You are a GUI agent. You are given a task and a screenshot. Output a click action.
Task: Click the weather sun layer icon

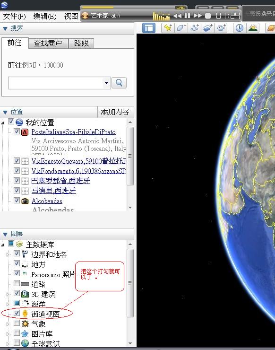(25, 324)
